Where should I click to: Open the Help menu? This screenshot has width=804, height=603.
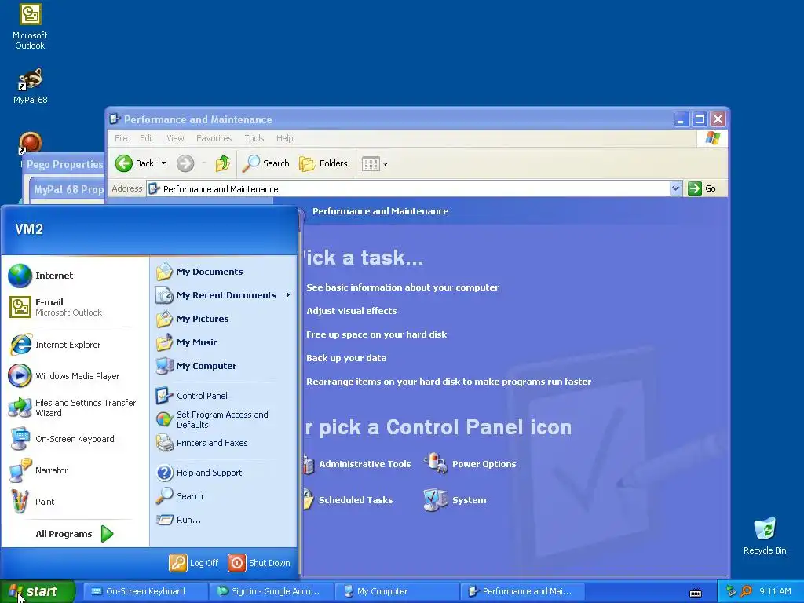(284, 138)
